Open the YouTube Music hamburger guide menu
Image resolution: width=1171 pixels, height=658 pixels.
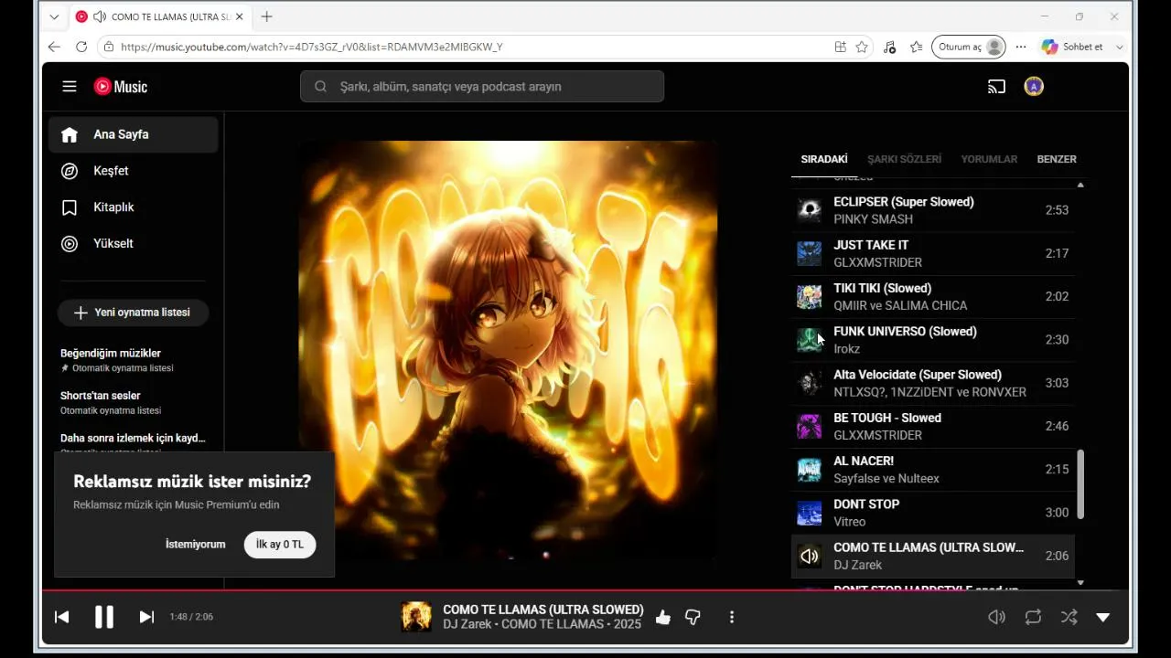[70, 87]
